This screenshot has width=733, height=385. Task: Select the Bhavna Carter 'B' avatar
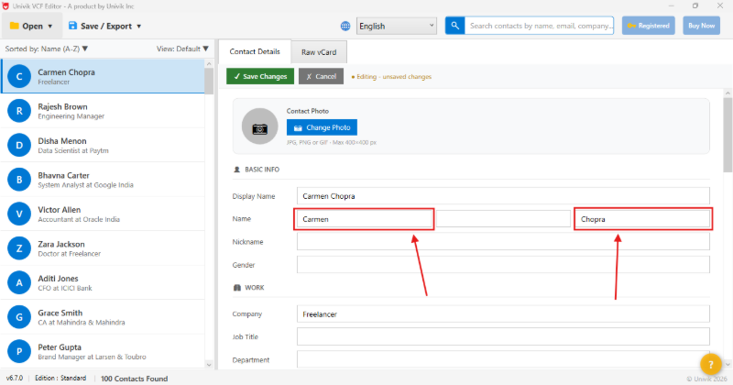point(19,180)
